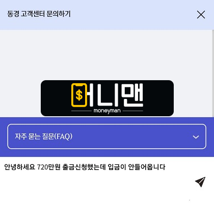The width and height of the screenshot is (214, 203).
Task: Click the chat window vertical scrollbar
Action: [x=213, y=74]
